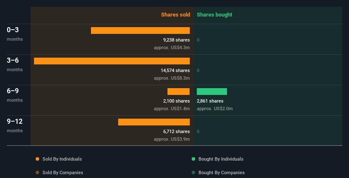Toggle the Sold By Companies legend label
The image size is (349, 178).
tap(63, 172)
